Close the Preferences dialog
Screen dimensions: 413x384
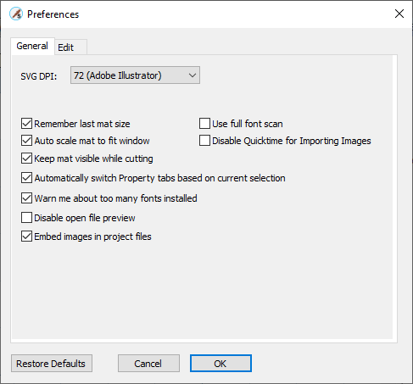coord(399,14)
